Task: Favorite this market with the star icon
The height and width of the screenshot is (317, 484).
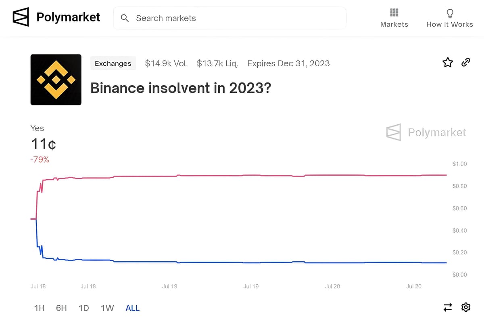Action: (x=448, y=62)
